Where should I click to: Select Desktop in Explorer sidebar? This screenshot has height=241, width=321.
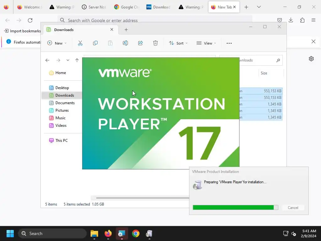click(x=62, y=88)
